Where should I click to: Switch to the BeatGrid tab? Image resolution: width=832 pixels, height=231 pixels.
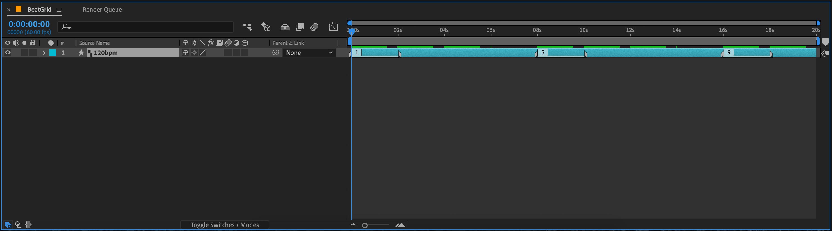pyautogui.click(x=39, y=10)
